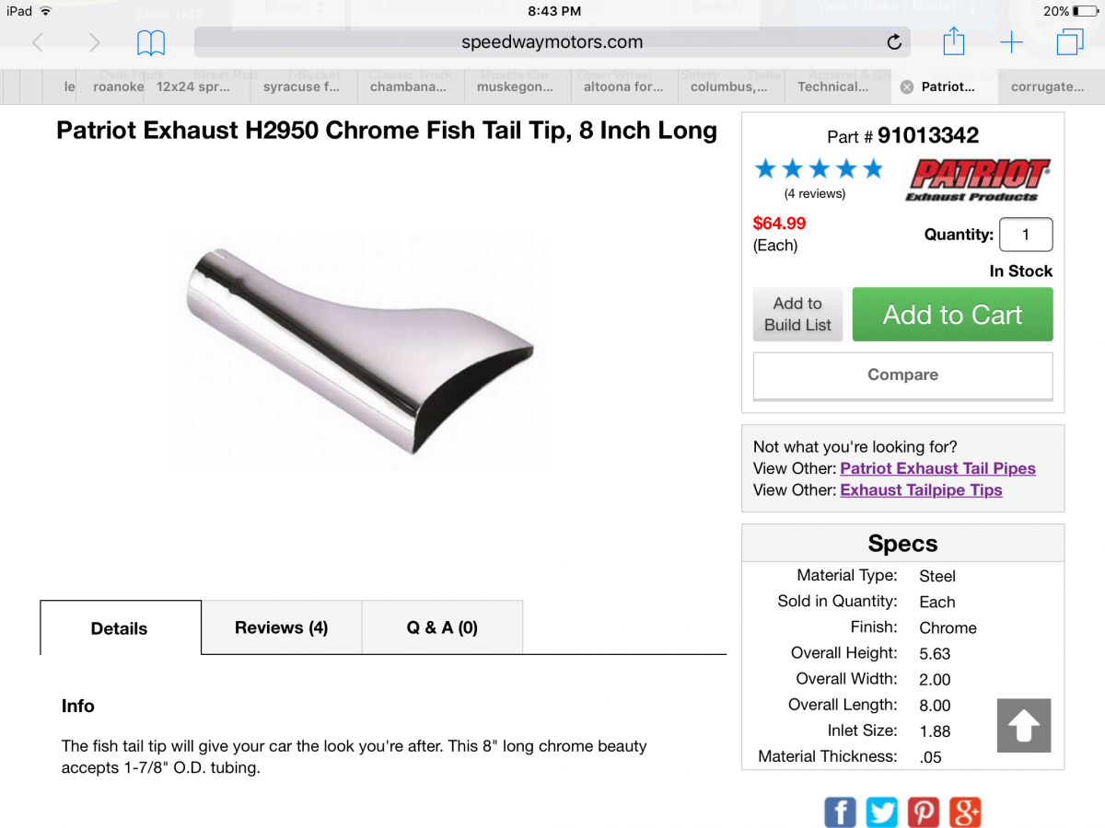
Task: Focus the Quantity input field
Action: click(1026, 235)
